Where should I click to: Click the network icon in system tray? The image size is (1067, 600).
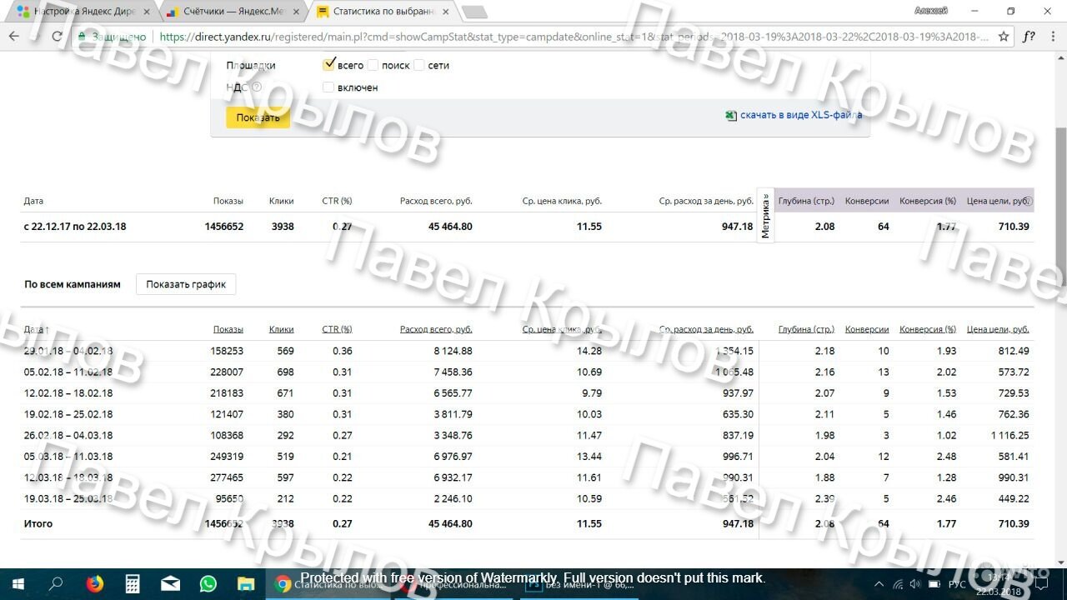point(898,584)
